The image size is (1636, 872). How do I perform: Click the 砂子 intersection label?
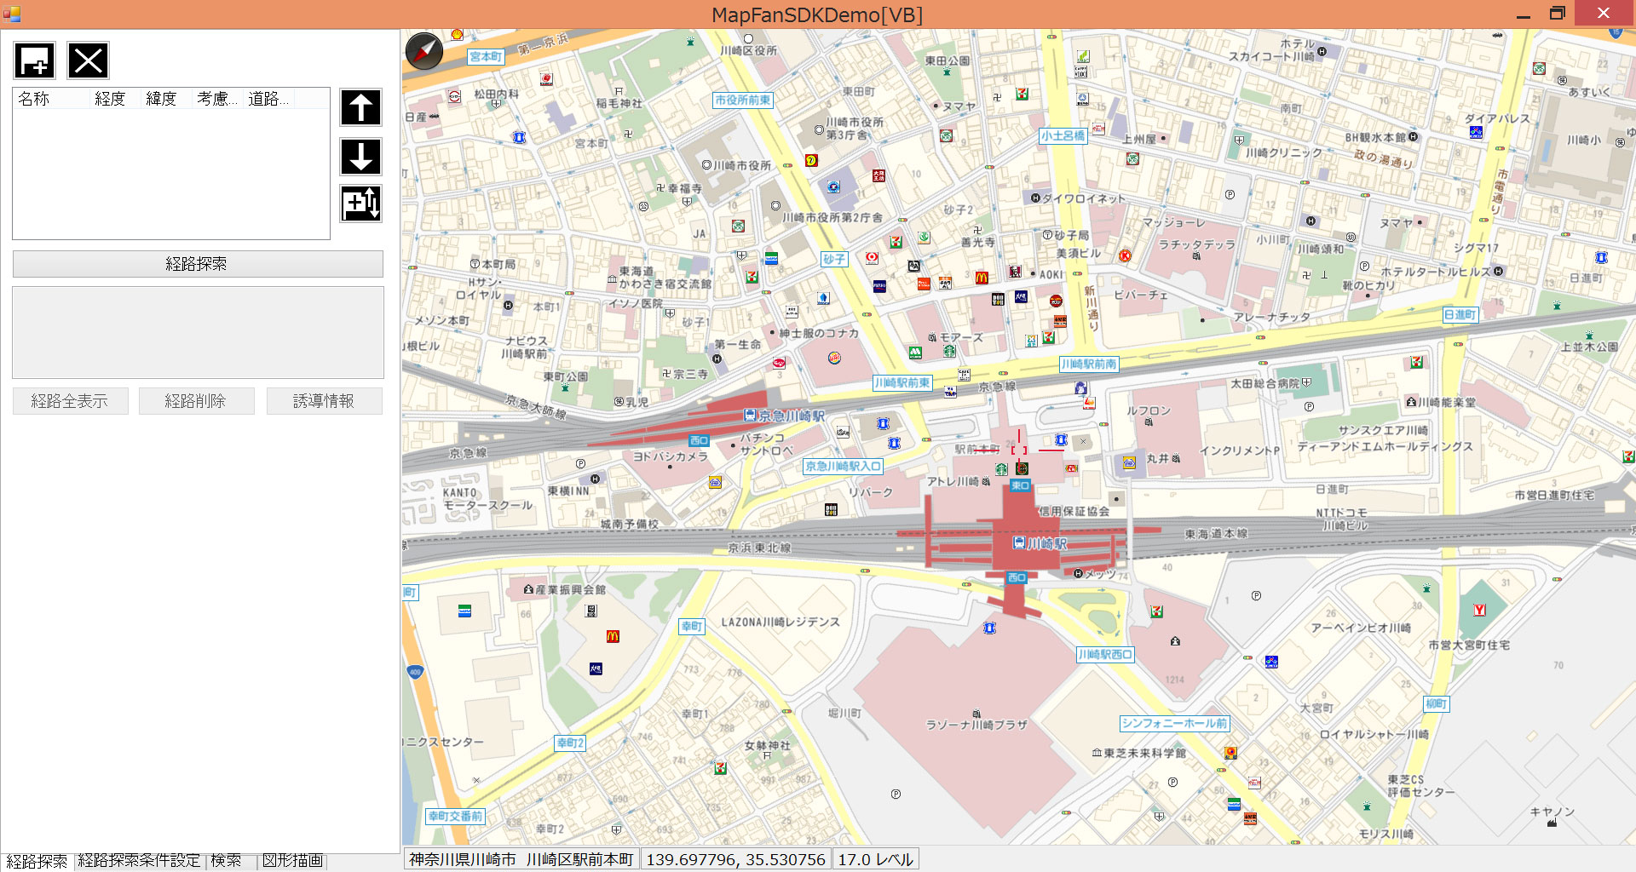835,260
